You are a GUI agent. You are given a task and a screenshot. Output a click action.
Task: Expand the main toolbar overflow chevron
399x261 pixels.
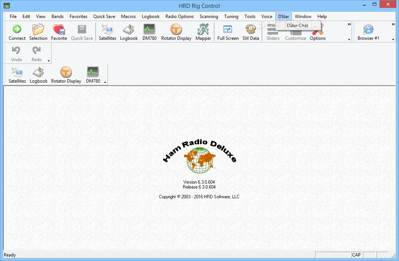(x=349, y=24)
